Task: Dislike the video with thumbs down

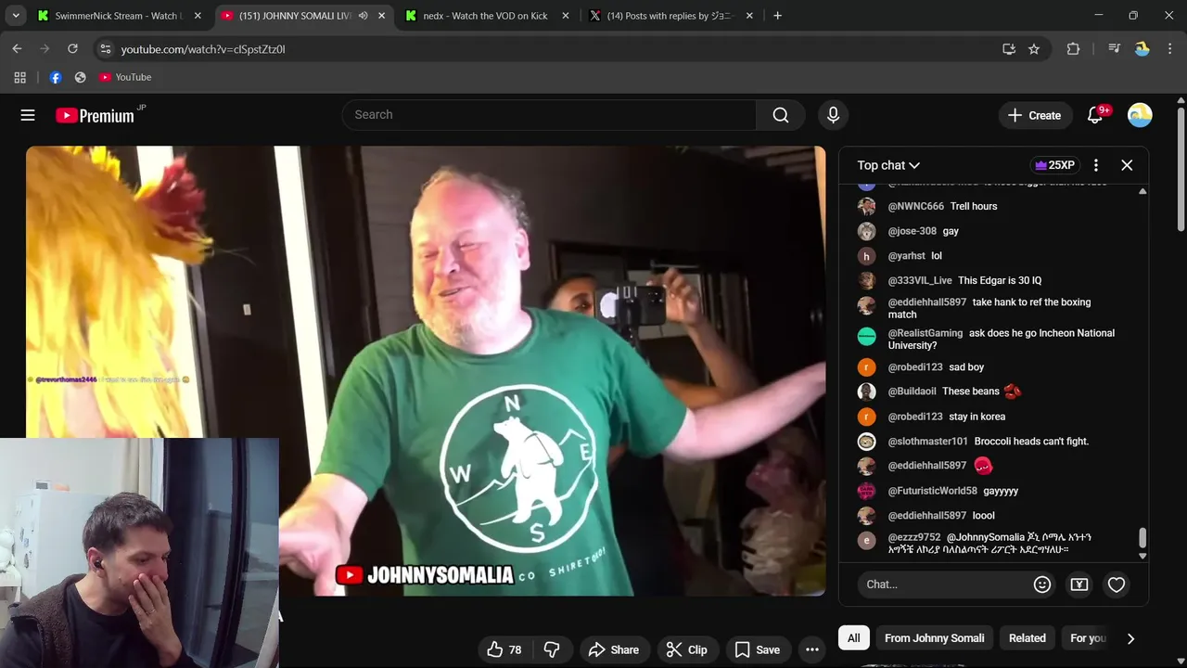Action: [x=552, y=649]
